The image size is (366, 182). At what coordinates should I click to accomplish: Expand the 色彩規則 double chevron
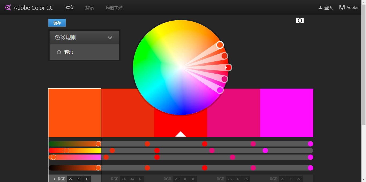click(110, 37)
